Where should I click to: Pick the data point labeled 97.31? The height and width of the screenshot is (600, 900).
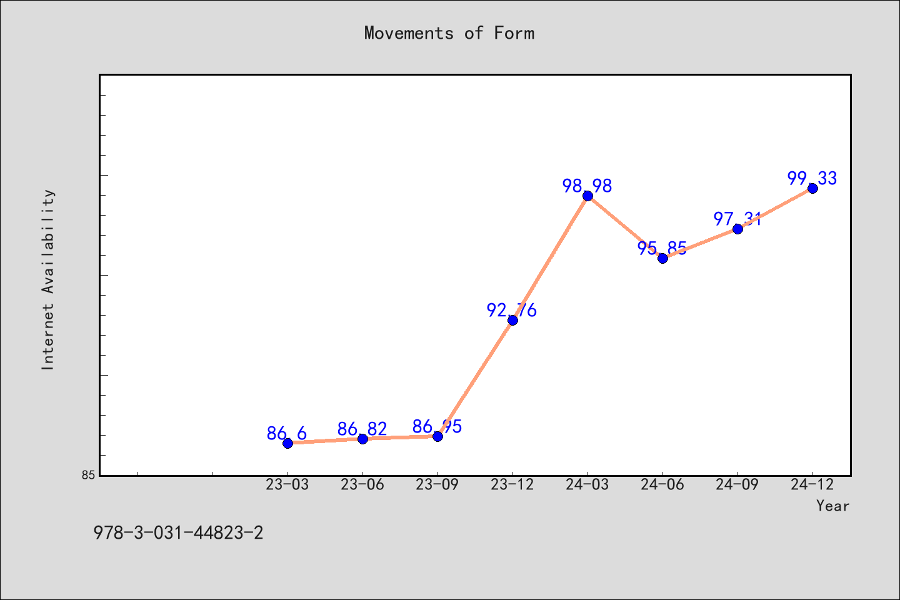(x=737, y=229)
